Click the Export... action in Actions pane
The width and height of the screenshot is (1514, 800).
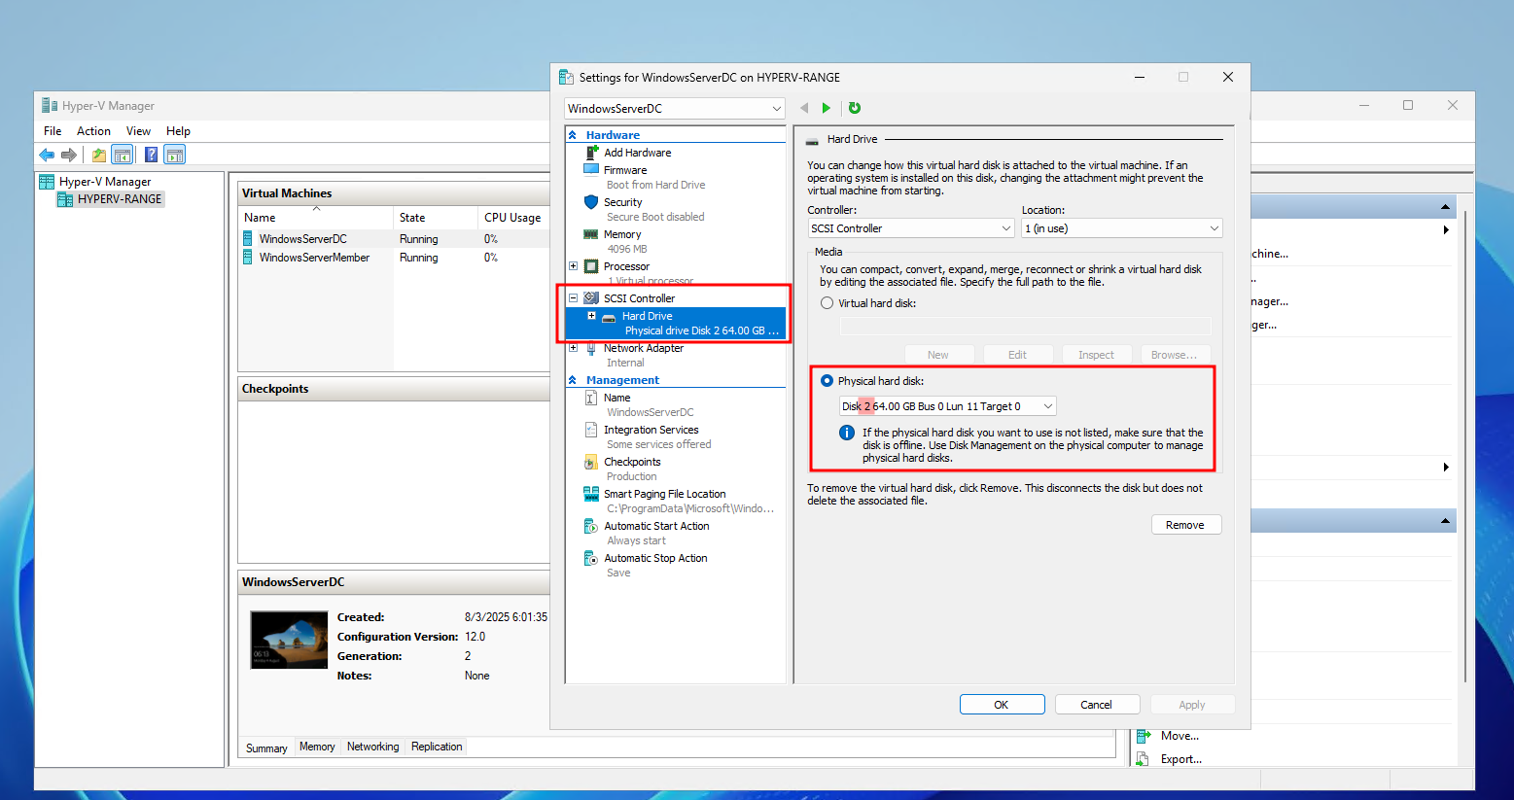[x=1180, y=759]
